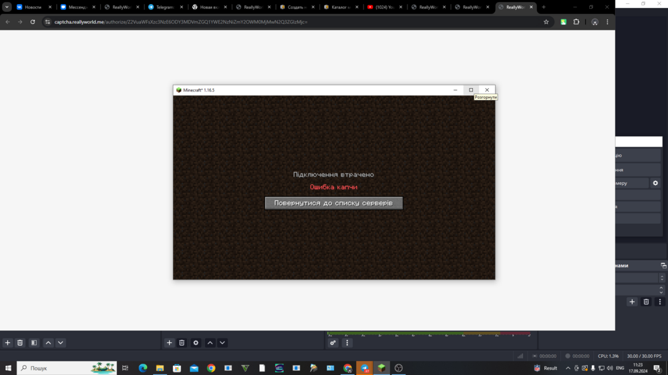This screenshot has height=375, width=668.
Task: Click the CPU: 1.3% status in OBS
Action: [x=608, y=356]
